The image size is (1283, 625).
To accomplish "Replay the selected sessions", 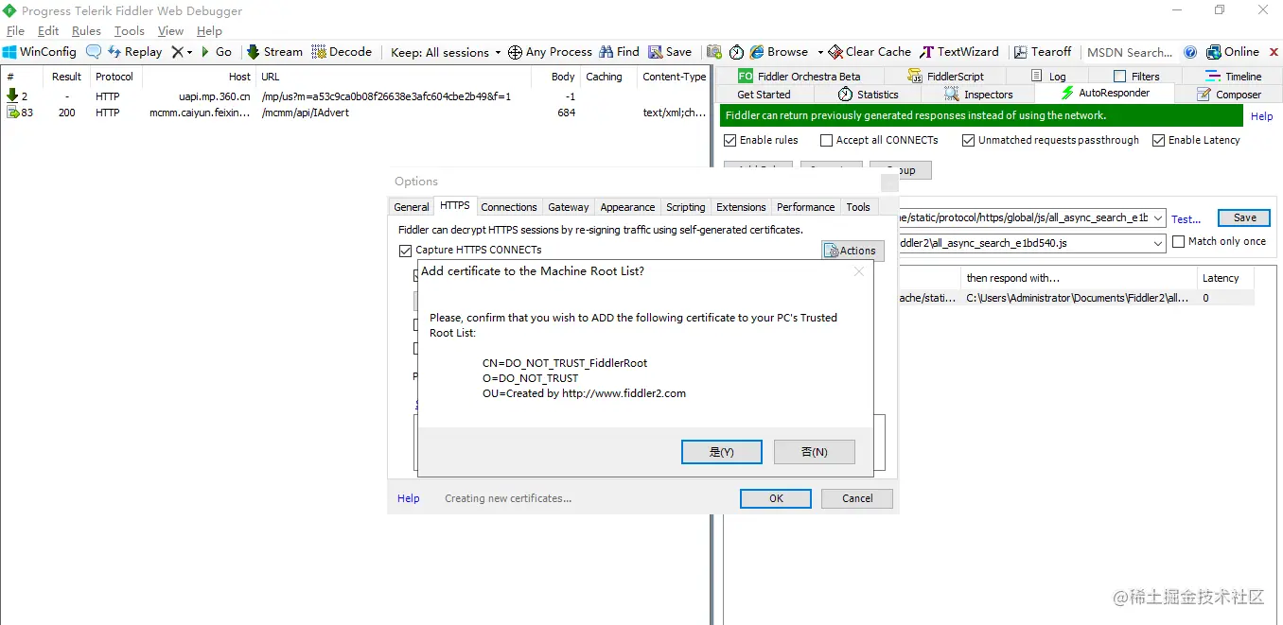I will tap(134, 52).
